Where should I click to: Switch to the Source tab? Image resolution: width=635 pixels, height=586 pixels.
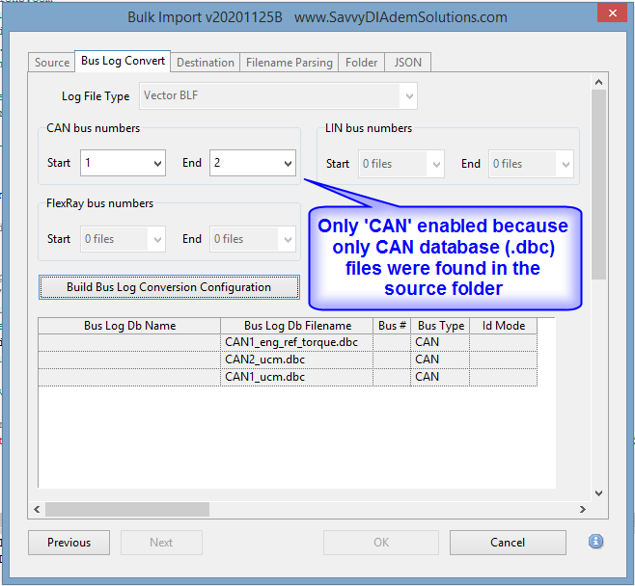coord(52,63)
